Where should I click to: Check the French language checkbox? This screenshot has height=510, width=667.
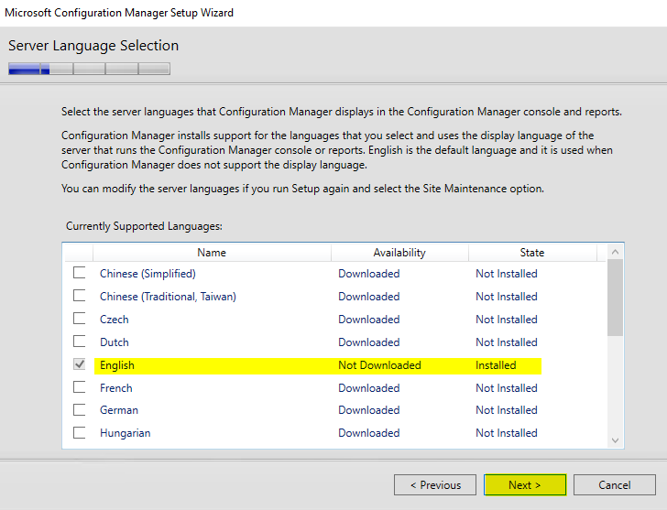(x=80, y=387)
